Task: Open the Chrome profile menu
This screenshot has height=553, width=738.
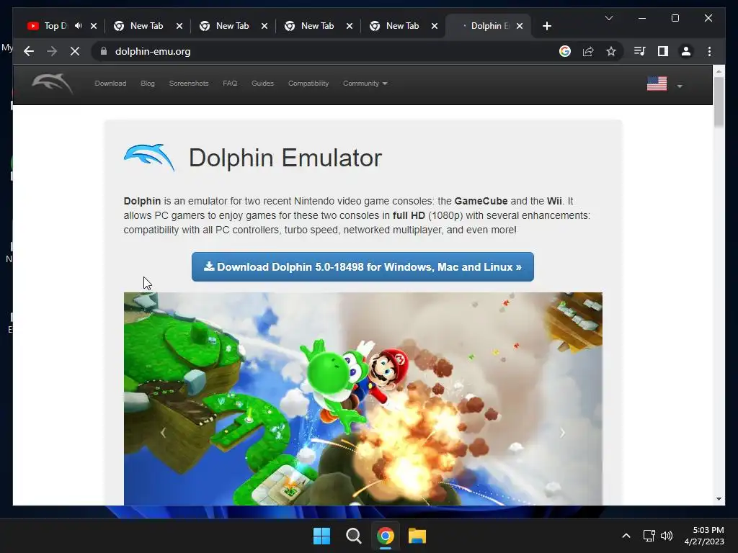Action: tap(686, 51)
